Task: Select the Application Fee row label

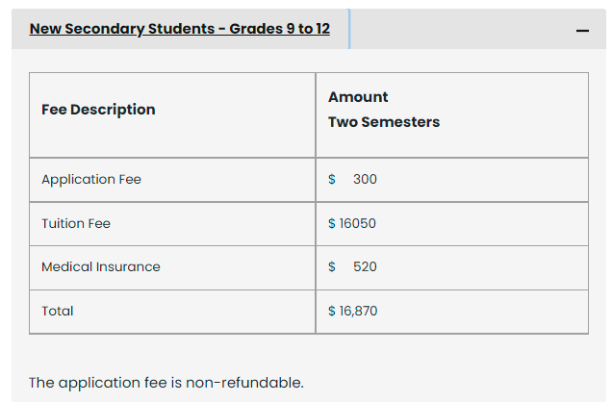Action: coord(91,179)
